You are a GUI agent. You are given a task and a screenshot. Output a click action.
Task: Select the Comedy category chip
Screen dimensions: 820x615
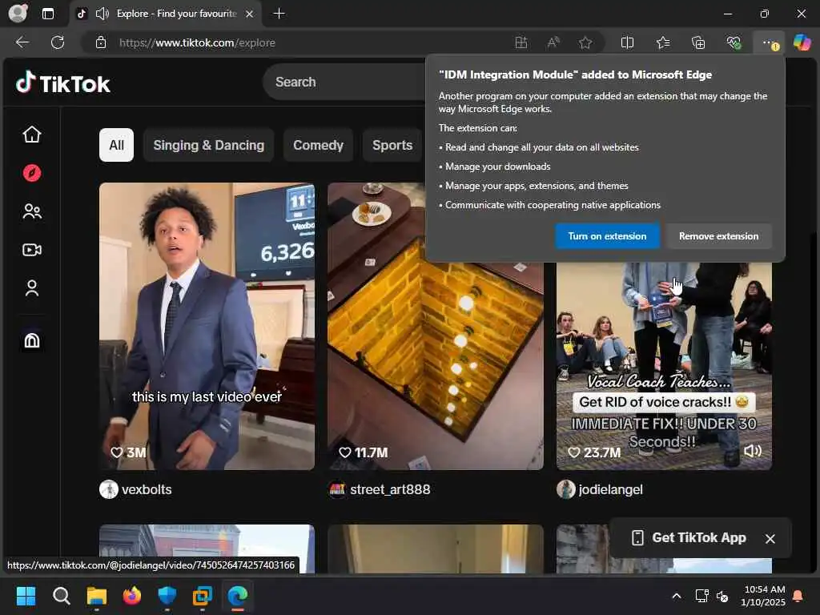click(318, 145)
